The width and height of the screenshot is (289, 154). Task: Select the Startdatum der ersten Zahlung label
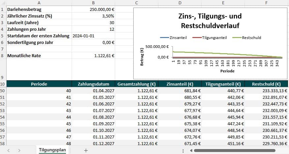click(x=39, y=36)
